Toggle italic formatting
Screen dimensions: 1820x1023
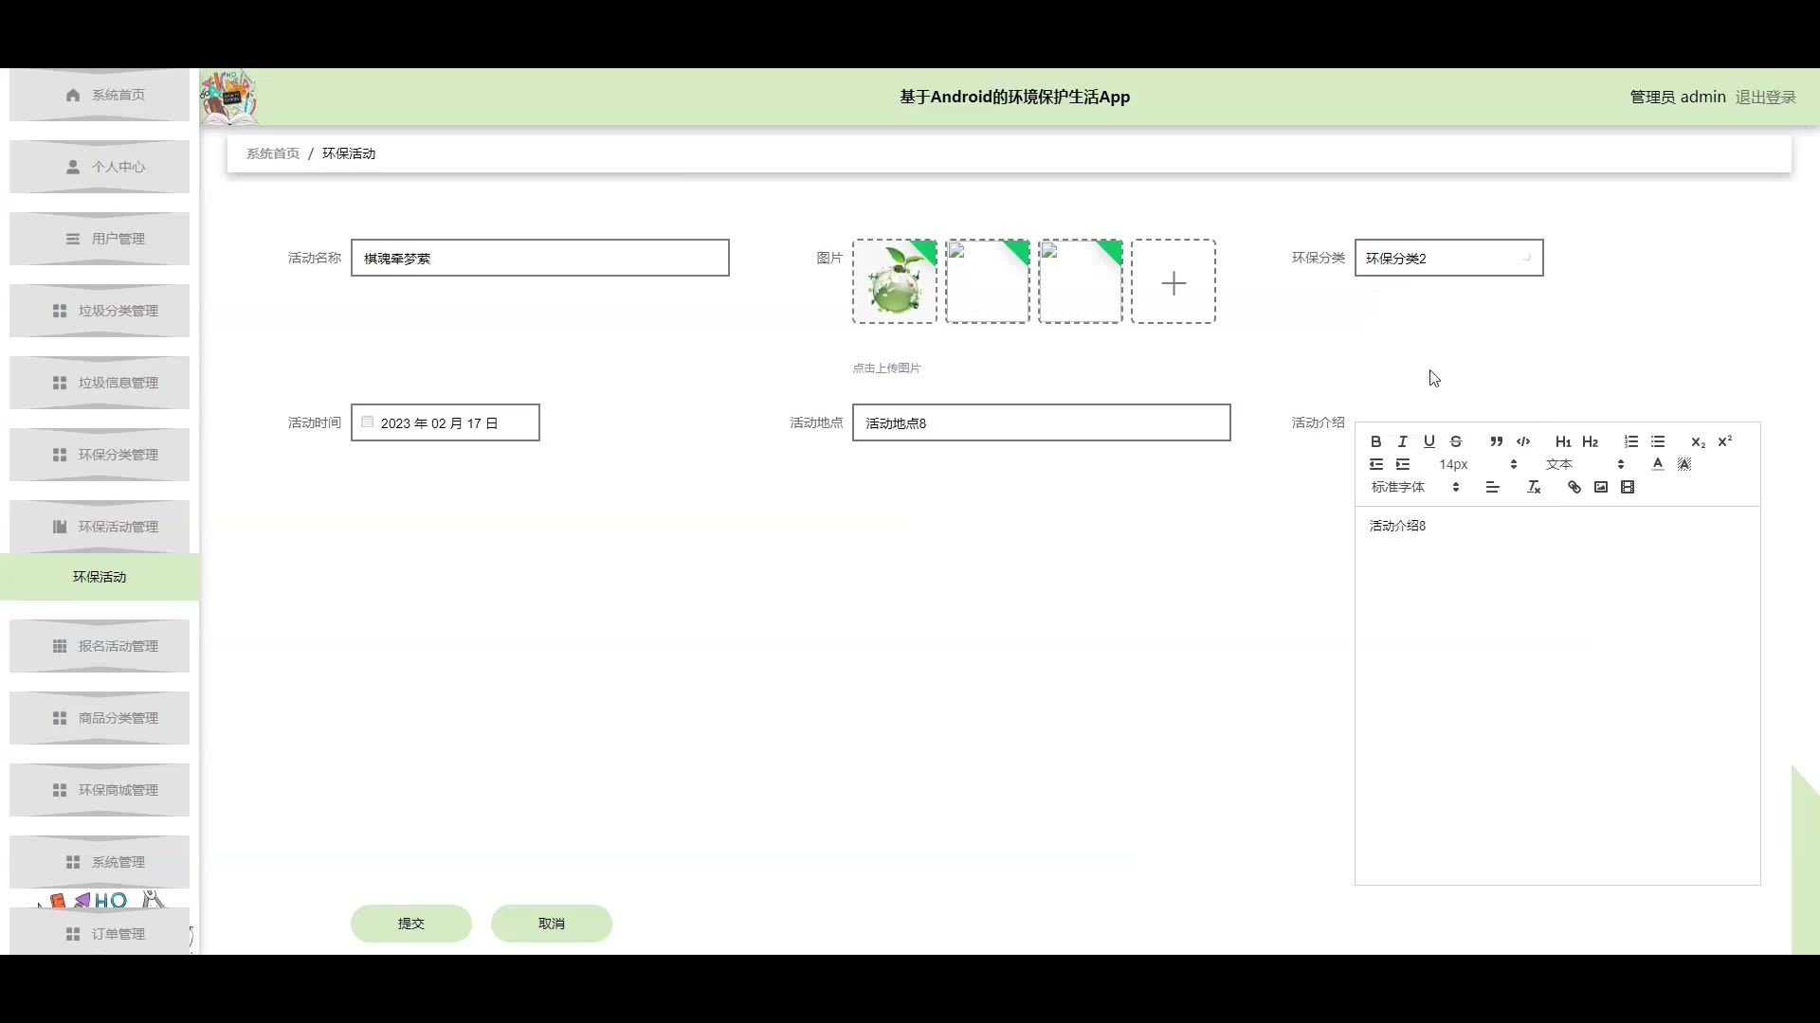coord(1402,442)
